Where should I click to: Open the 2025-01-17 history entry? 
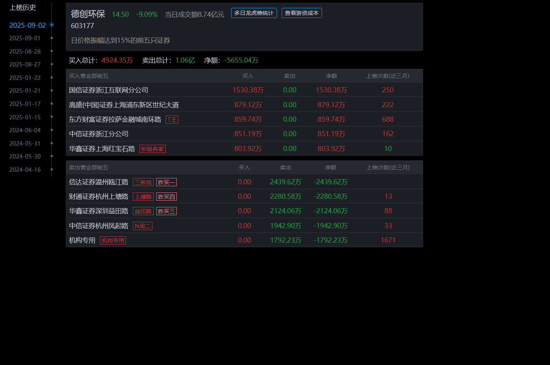25,104
